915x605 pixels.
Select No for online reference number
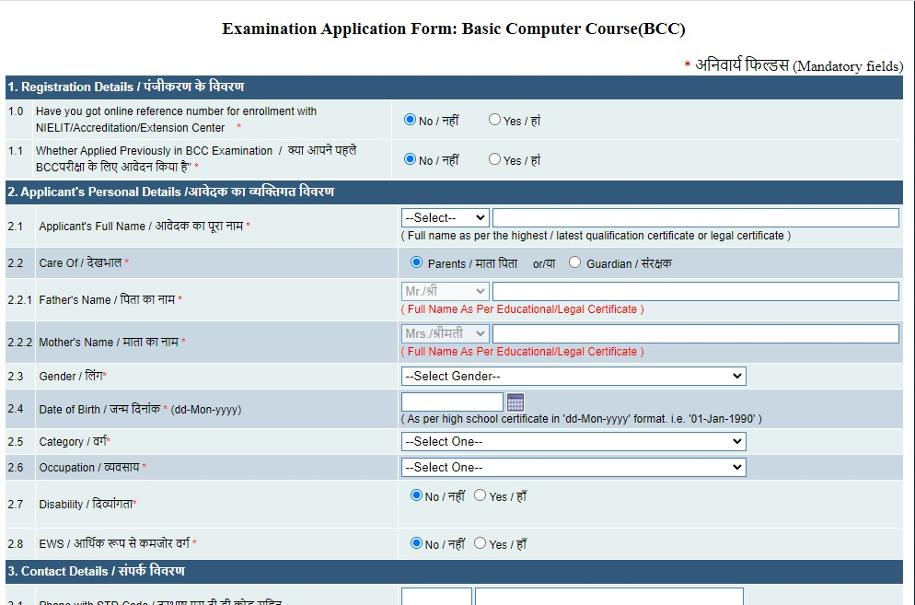(x=410, y=120)
